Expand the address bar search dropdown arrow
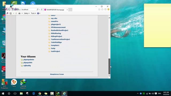 point(40,10)
